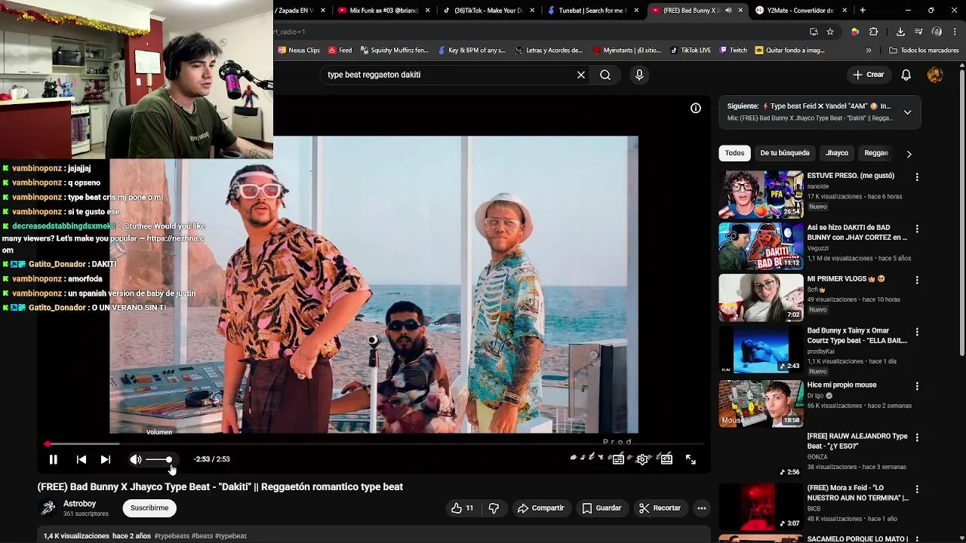The width and height of the screenshot is (966, 543).
Task: Like the video with thumbs up
Action: pos(463,508)
